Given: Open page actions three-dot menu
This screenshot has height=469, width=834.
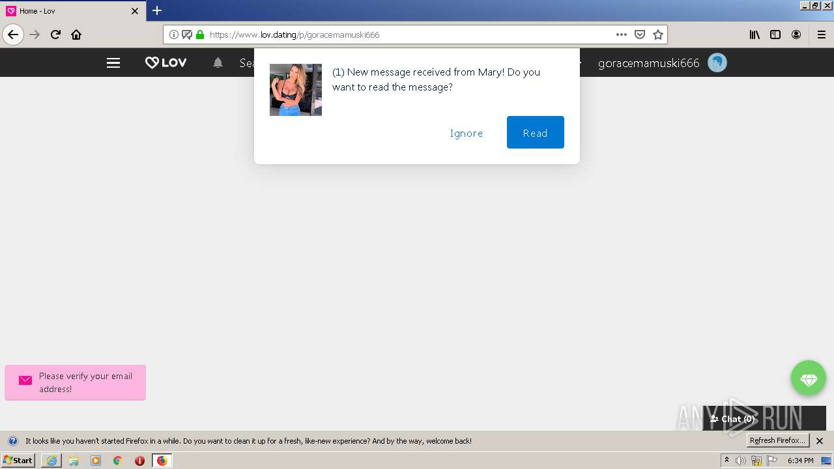Looking at the screenshot, I should (622, 35).
